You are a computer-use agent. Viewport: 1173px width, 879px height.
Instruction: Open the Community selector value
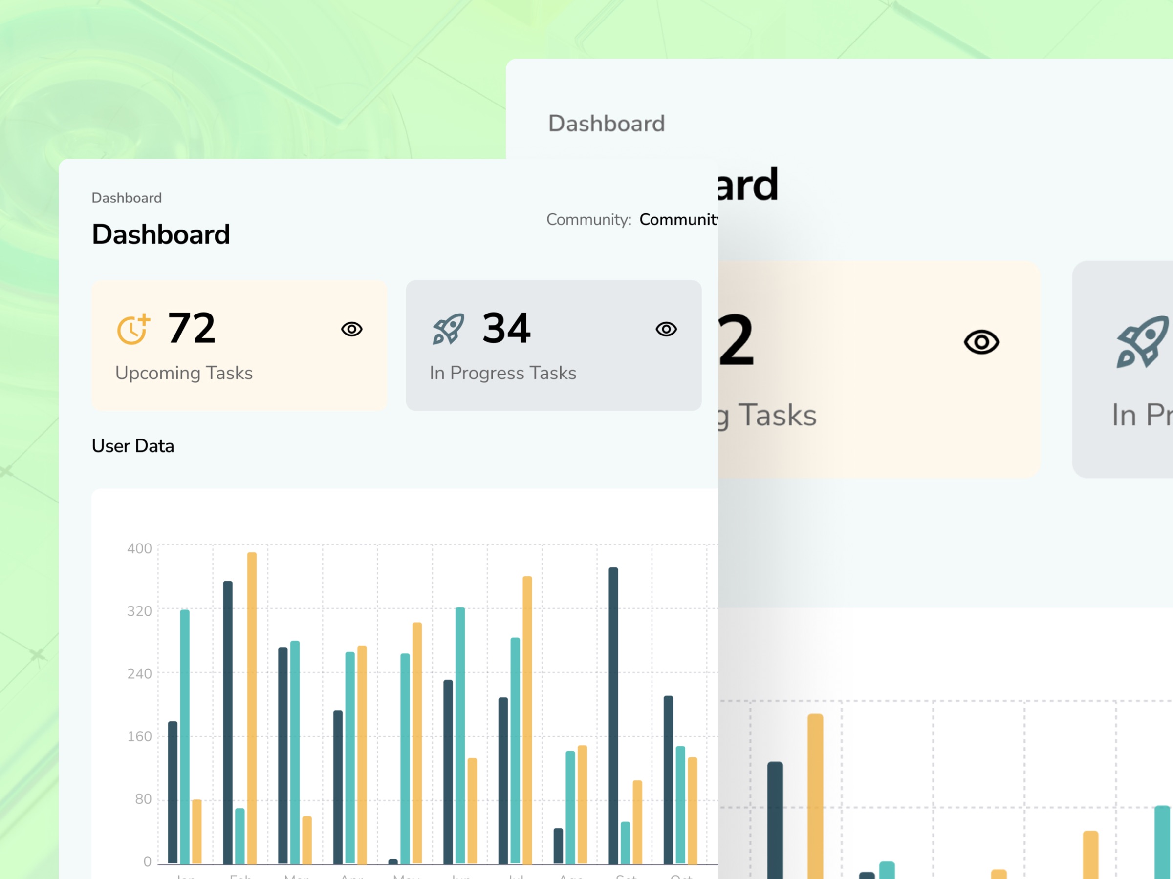pyautogui.click(x=678, y=219)
